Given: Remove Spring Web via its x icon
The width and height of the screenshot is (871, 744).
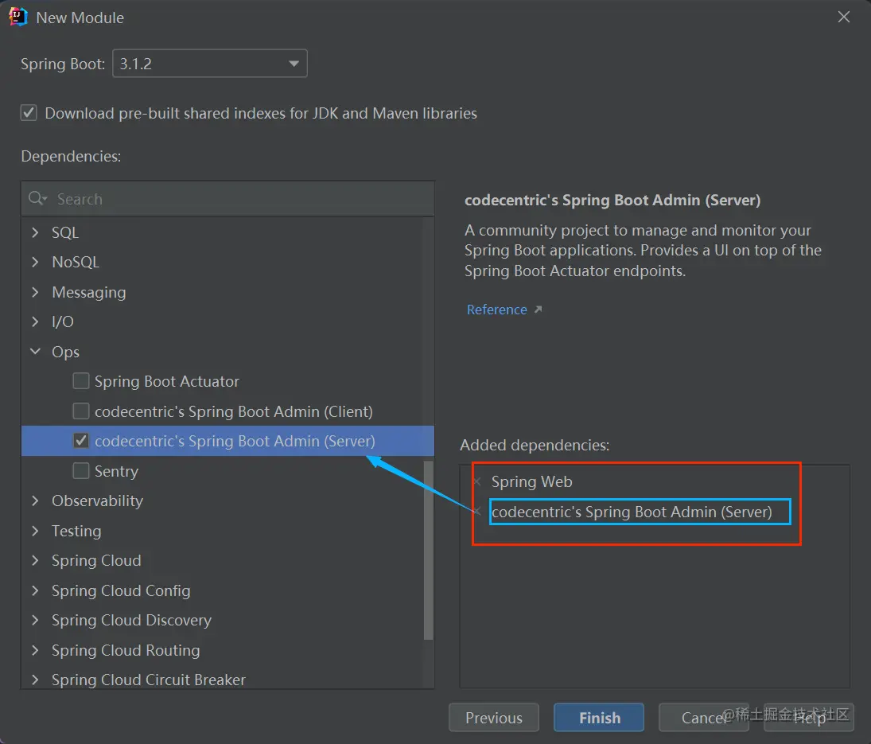Looking at the screenshot, I should [x=476, y=481].
